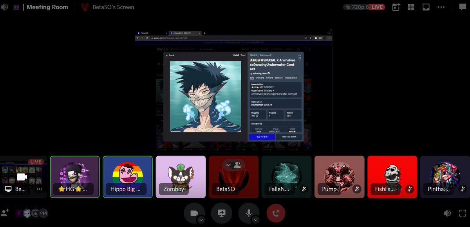Select the HG participant tile
Image resolution: width=470 pixels, height=227 pixels.
click(75, 177)
